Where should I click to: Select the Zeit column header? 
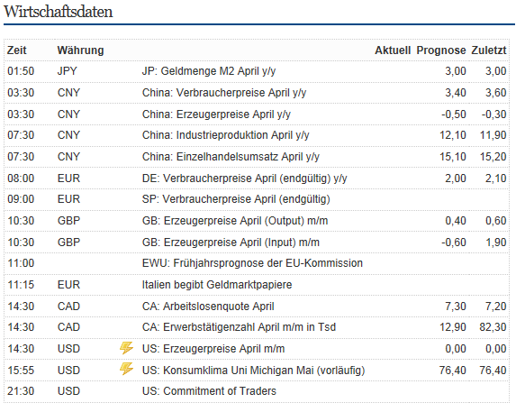click(x=17, y=50)
